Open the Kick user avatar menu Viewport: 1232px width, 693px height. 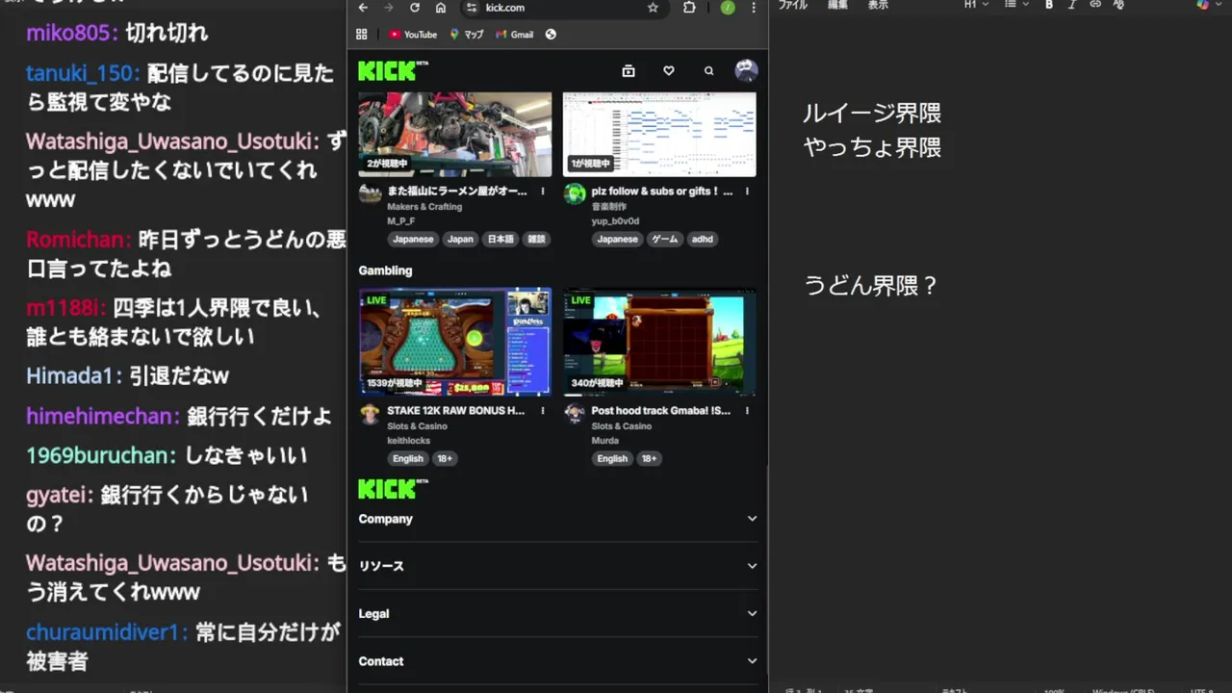[746, 70]
